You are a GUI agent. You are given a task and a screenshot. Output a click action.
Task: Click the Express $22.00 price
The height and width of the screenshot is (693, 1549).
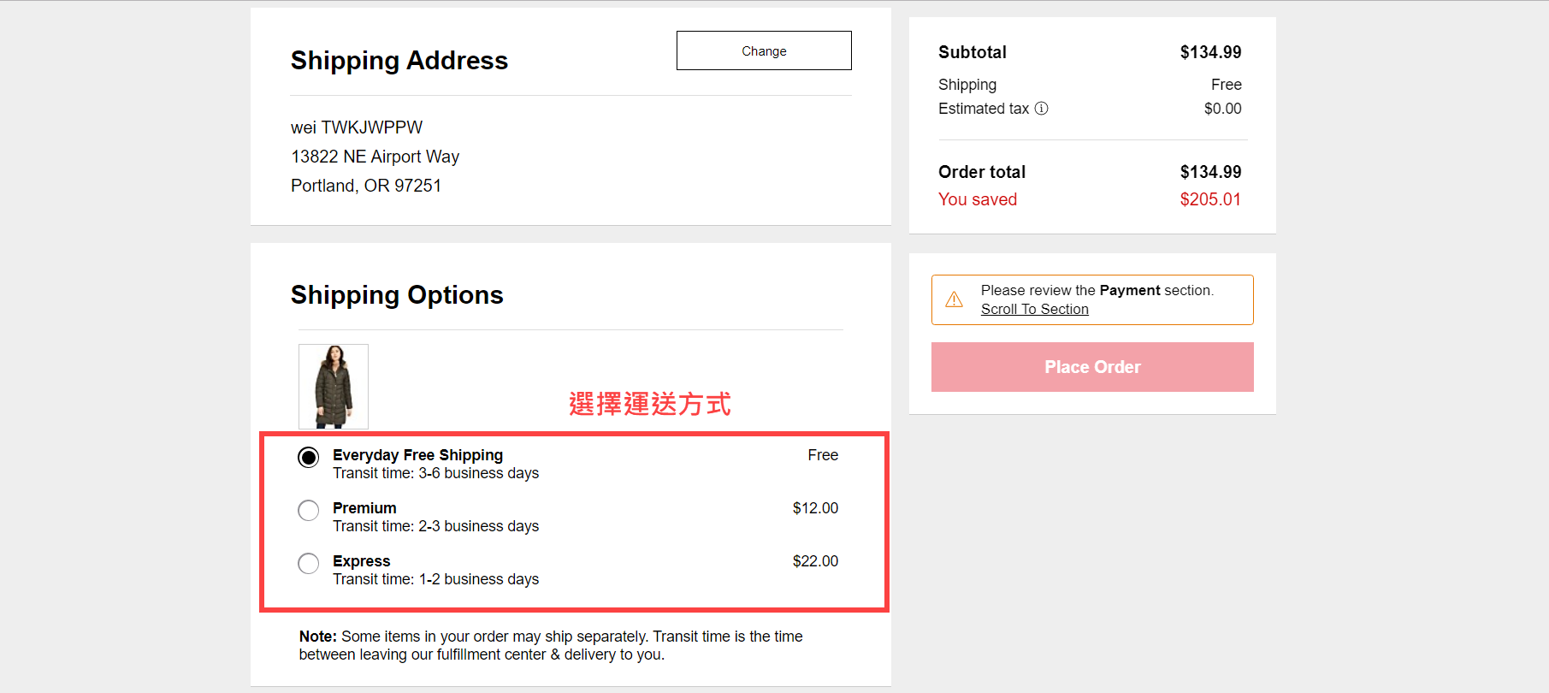click(x=815, y=561)
